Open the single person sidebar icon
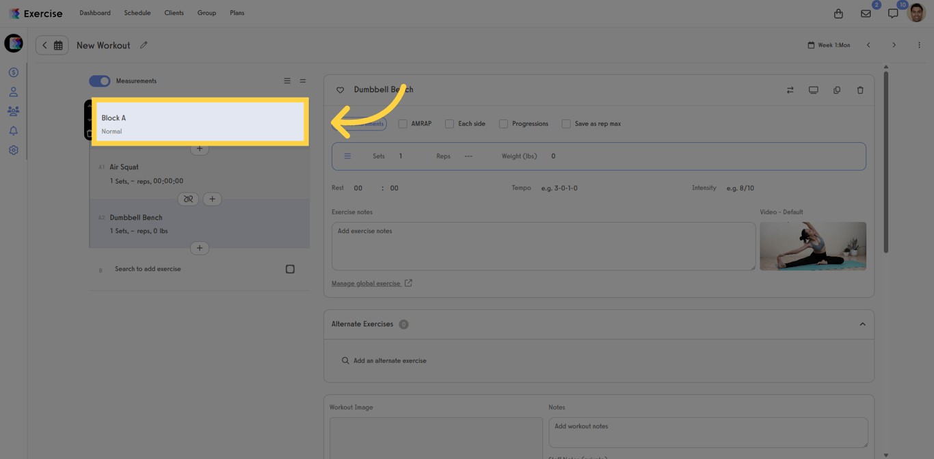 (x=13, y=92)
